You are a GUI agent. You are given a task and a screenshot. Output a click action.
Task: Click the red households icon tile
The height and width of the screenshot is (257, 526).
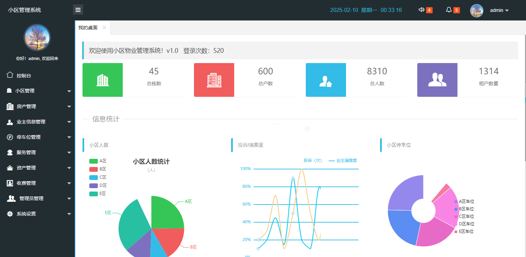(x=214, y=80)
